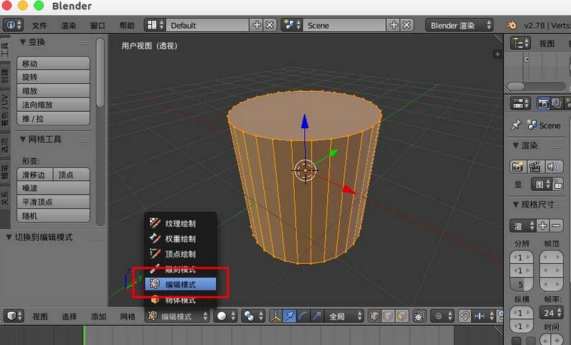Switch to the Render properties camera tab
This screenshot has height=345, width=571.
(543, 103)
